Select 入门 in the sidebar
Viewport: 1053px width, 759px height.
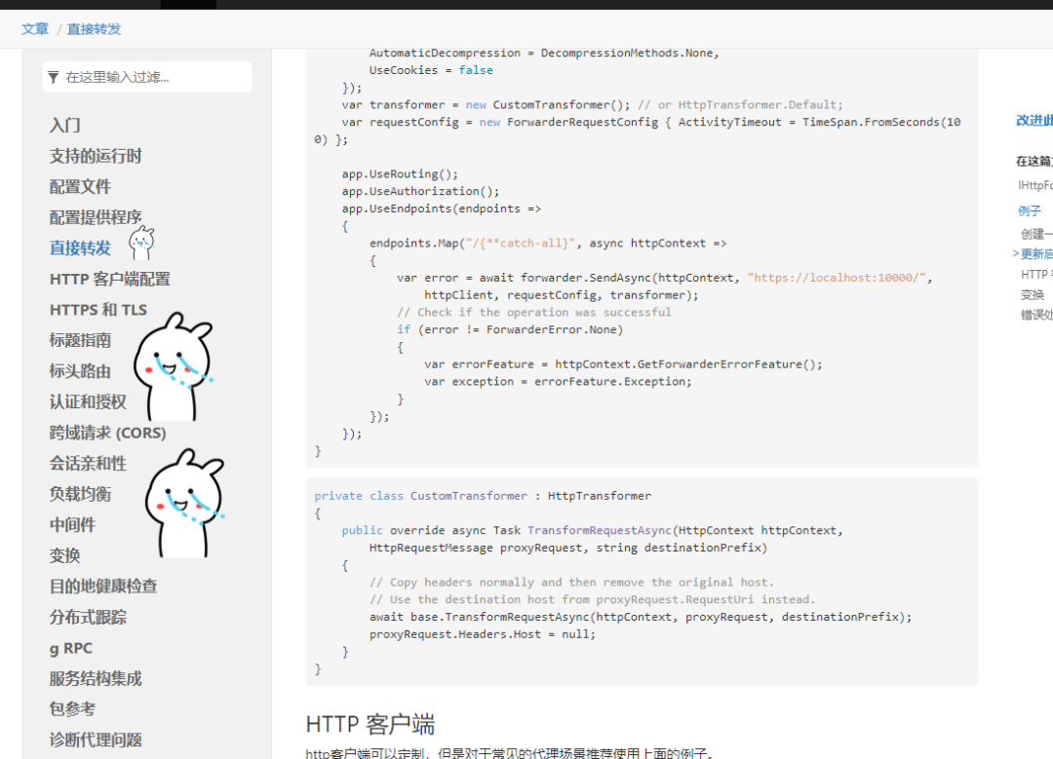pyautogui.click(x=65, y=125)
